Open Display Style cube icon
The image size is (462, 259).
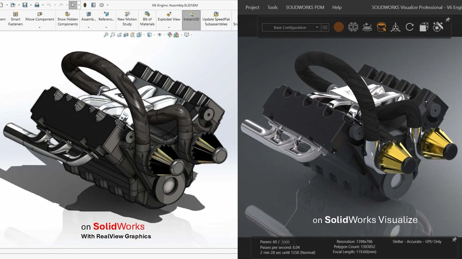click(149, 35)
